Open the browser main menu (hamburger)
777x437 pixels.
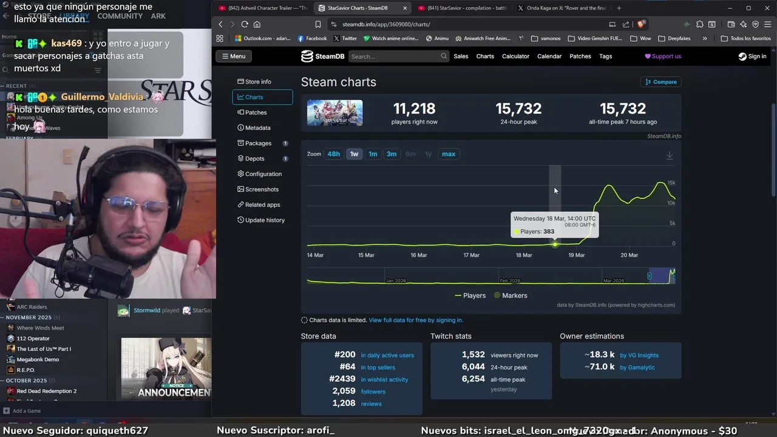(x=768, y=24)
